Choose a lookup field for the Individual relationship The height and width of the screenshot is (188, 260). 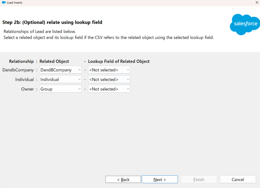109,80
